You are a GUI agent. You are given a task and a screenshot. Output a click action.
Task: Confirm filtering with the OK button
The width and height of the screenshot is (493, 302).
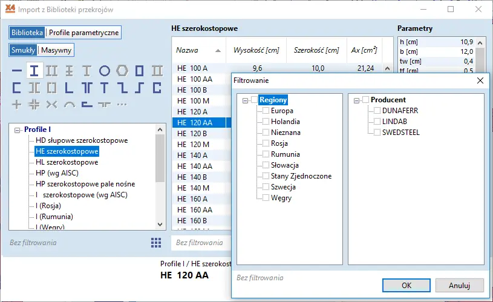pyautogui.click(x=406, y=285)
